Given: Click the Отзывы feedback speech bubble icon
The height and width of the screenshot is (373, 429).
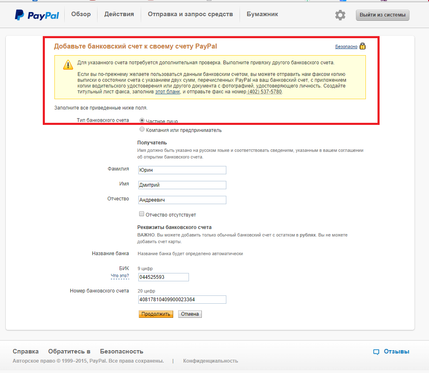Looking at the screenshot, I should (x=376, y=352).
